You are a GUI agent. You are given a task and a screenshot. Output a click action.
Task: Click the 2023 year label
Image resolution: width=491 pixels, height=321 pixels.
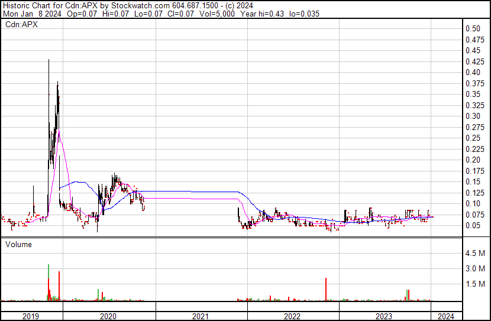(385, 316)
